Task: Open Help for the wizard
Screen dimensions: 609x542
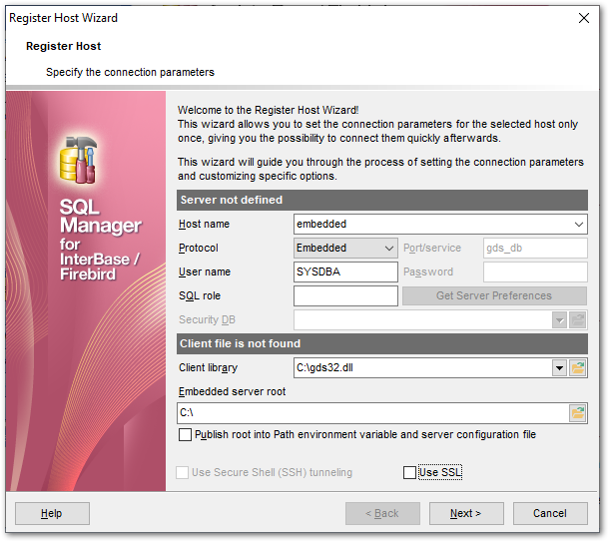Action: click(x=52, y=513)
